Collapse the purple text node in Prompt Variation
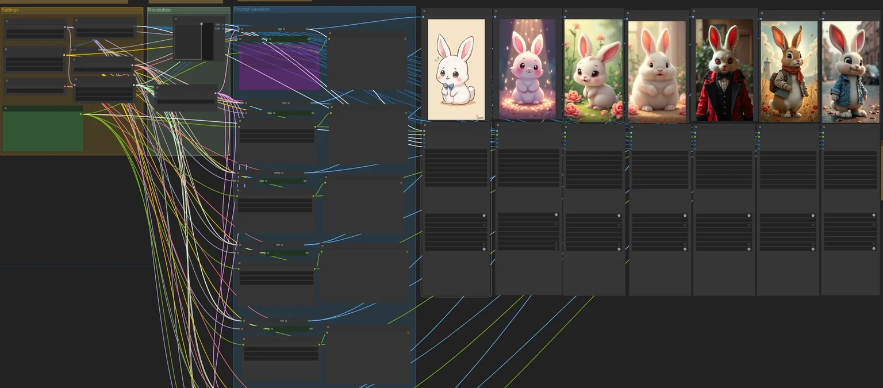This screenshot has width=883, height=388. (x=241, y=39)
